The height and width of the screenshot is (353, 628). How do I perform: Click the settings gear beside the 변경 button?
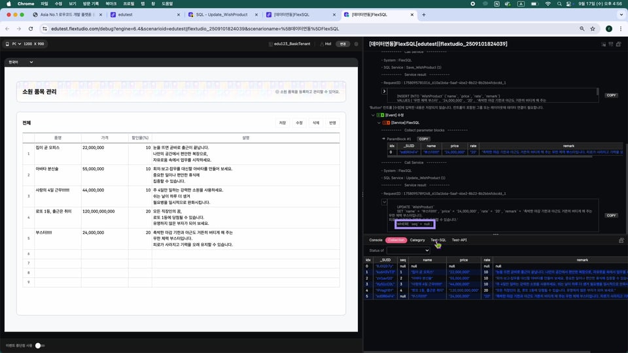tap(356, 44)
